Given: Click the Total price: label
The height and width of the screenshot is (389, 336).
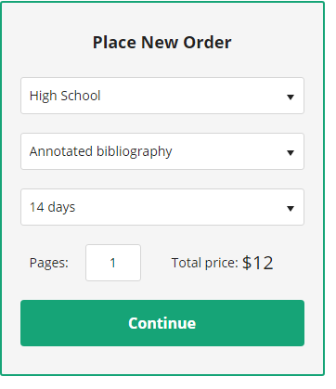Looking at the screenshot, I should tap(204, 263).
